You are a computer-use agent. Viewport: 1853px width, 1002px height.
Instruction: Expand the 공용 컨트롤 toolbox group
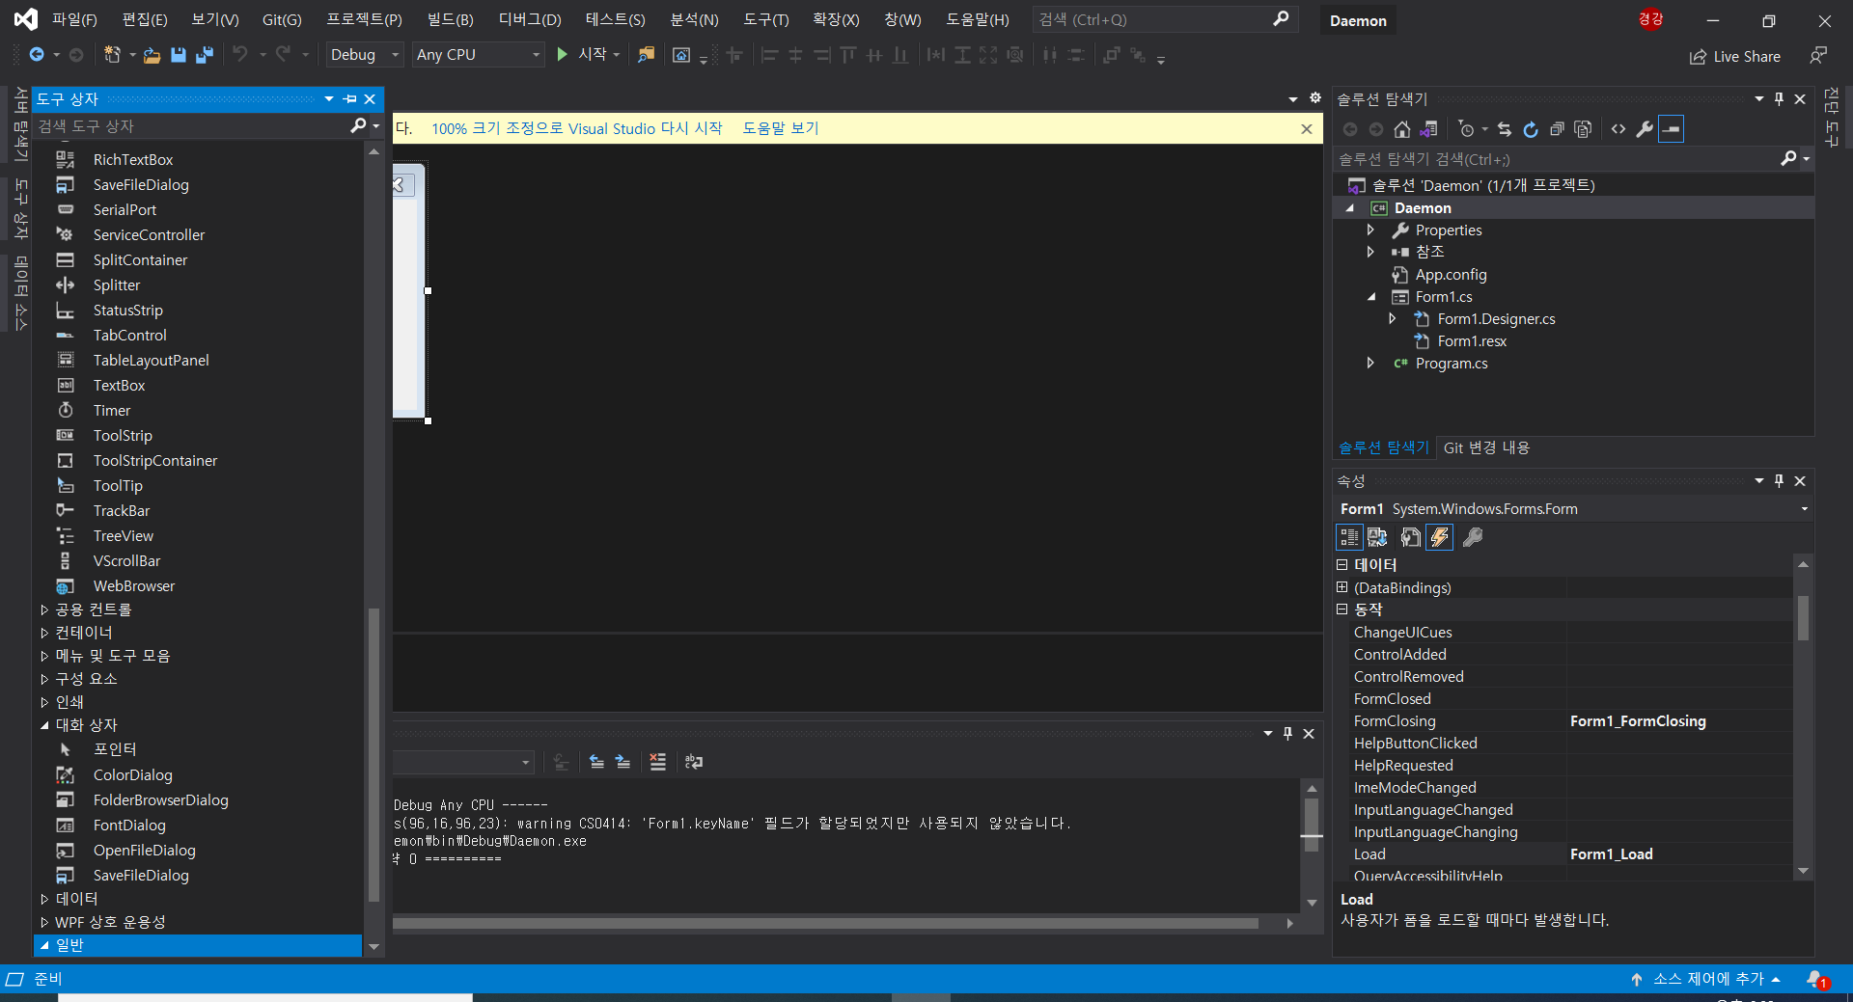point(44,609)
